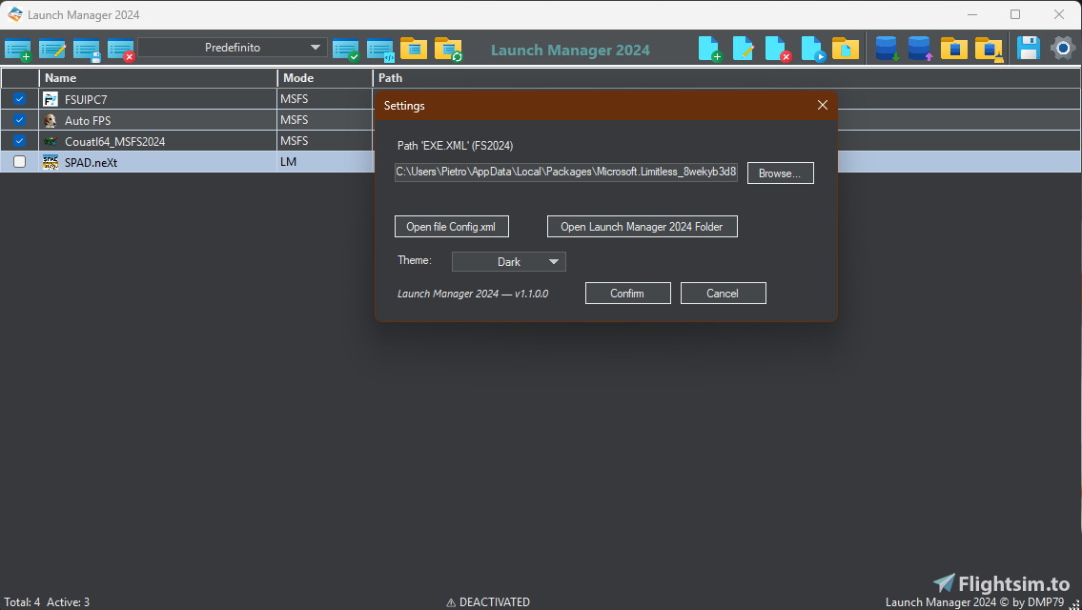Select the Auto FPS name cell
The height and width of the screenshot is (610, 1082).
[158, 120]
